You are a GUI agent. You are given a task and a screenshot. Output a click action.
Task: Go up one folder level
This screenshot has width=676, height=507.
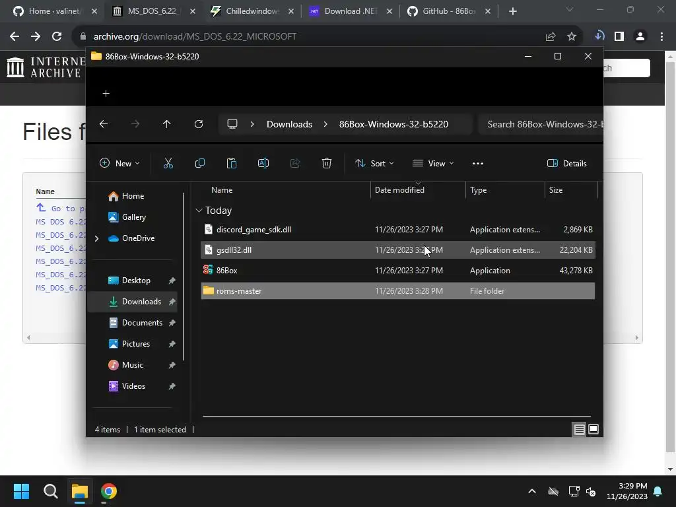[167, 124]
